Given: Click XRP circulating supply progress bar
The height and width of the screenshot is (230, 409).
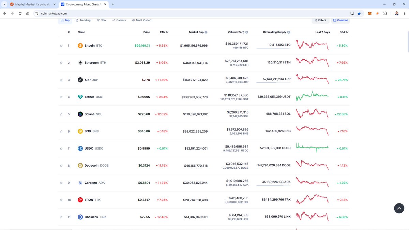Looking at the screenshot, I should [273, 82].
